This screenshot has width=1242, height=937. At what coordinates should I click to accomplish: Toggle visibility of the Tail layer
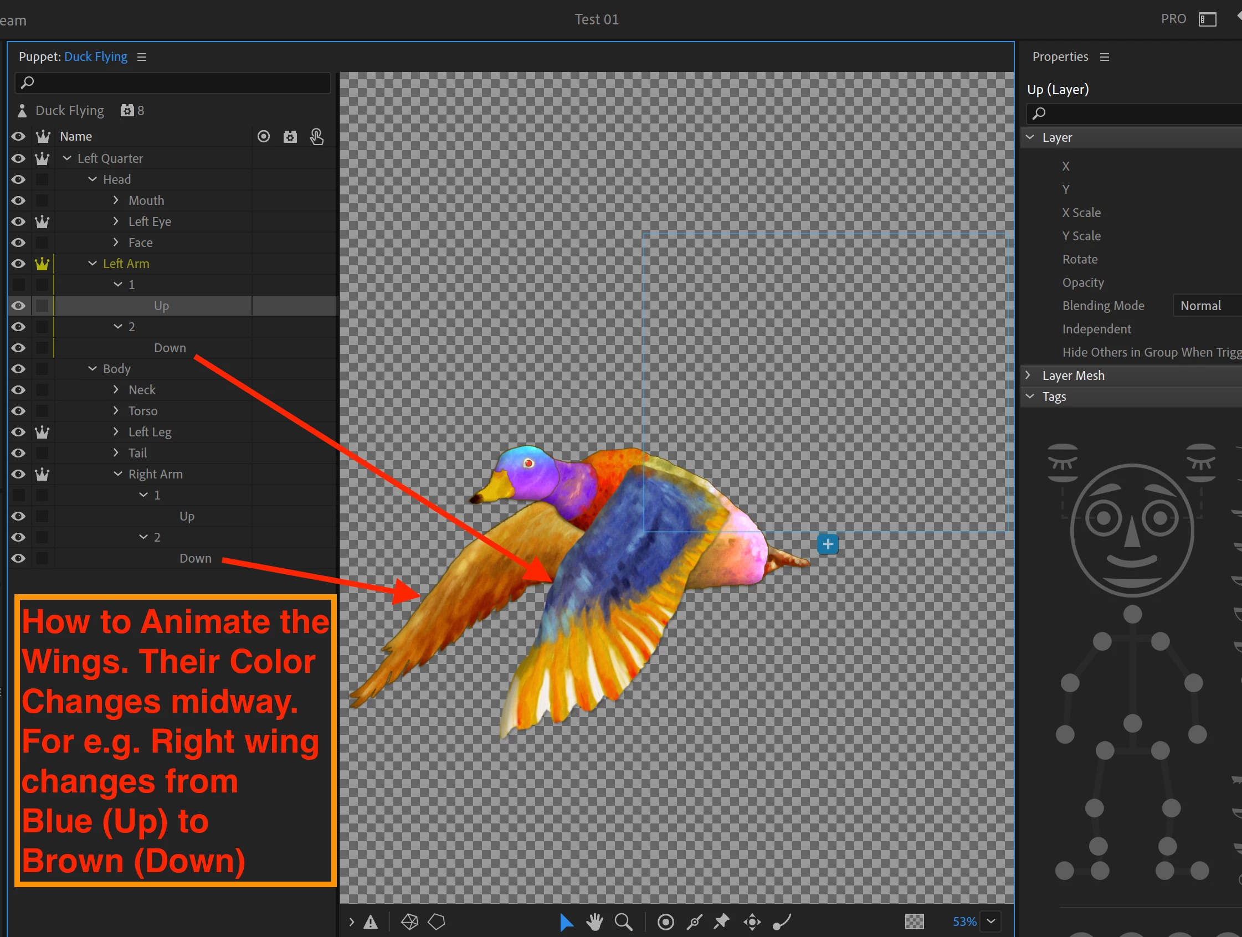coord(18,453)
